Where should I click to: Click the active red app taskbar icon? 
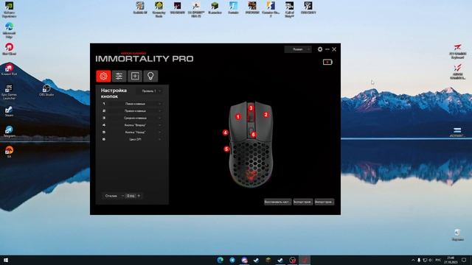click(305, 260)
